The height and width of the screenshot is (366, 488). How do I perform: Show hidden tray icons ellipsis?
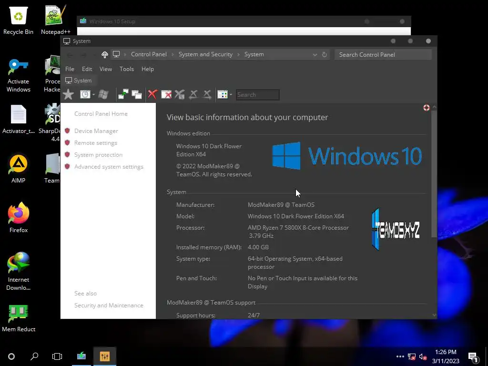pyautogui.click(x=400, y=356)
